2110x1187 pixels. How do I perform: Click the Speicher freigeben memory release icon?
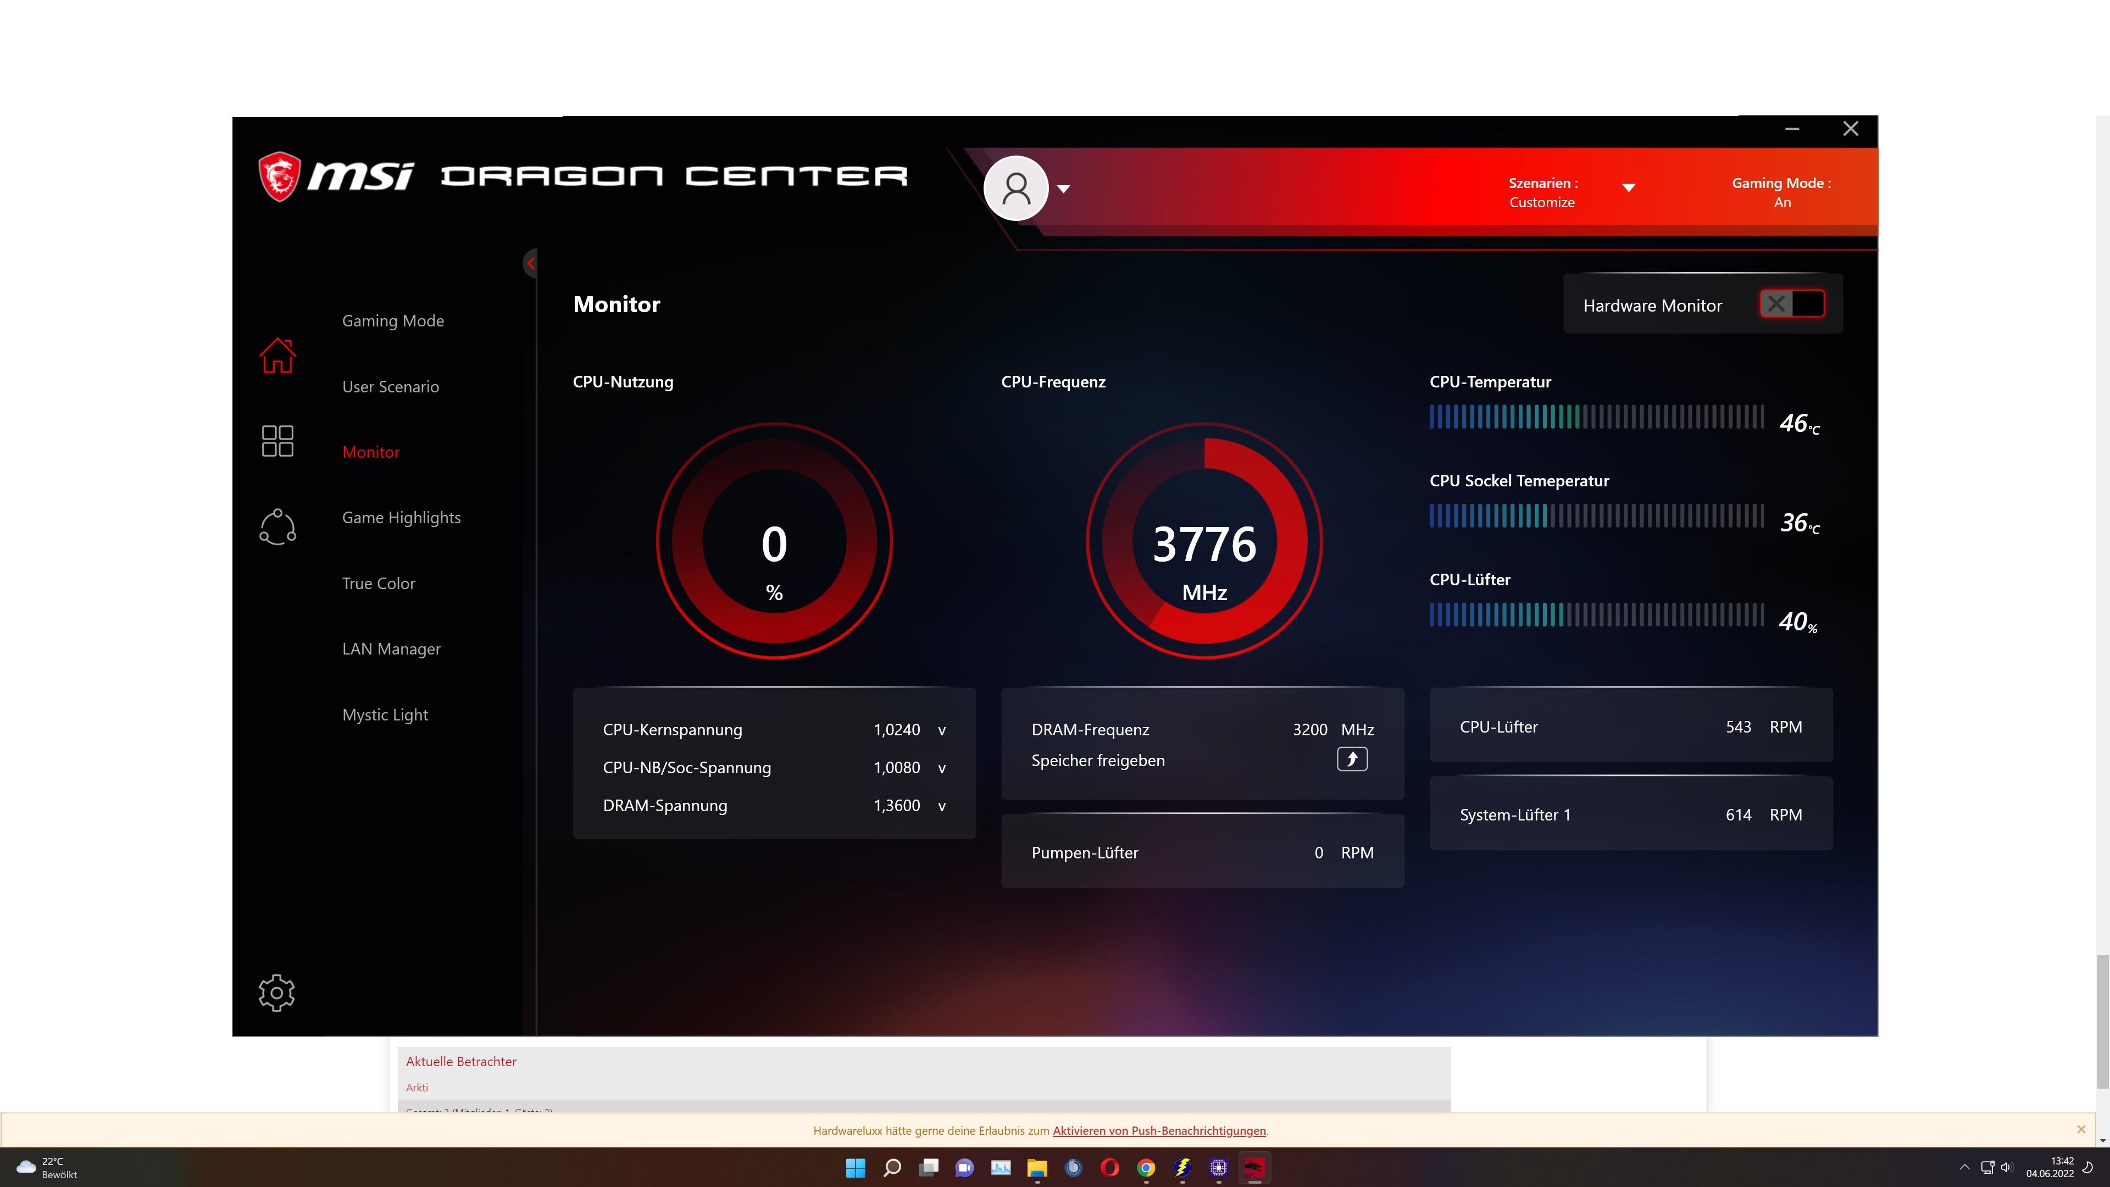[1352, 759]
